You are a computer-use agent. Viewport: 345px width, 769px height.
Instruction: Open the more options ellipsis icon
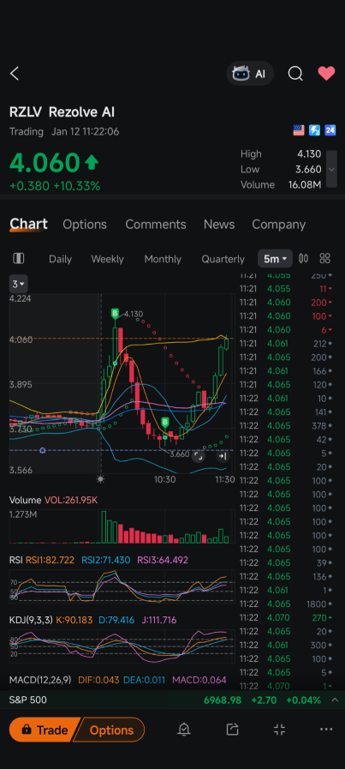pos(326,730)
